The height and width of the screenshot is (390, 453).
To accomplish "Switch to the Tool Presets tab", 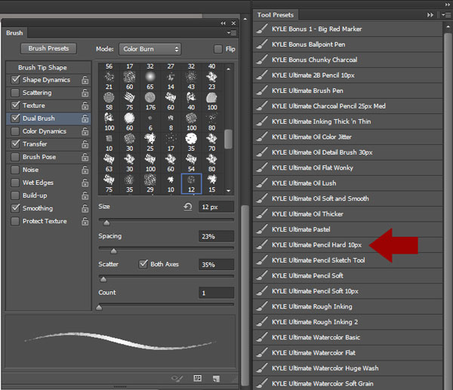I will tap(276, 15).
